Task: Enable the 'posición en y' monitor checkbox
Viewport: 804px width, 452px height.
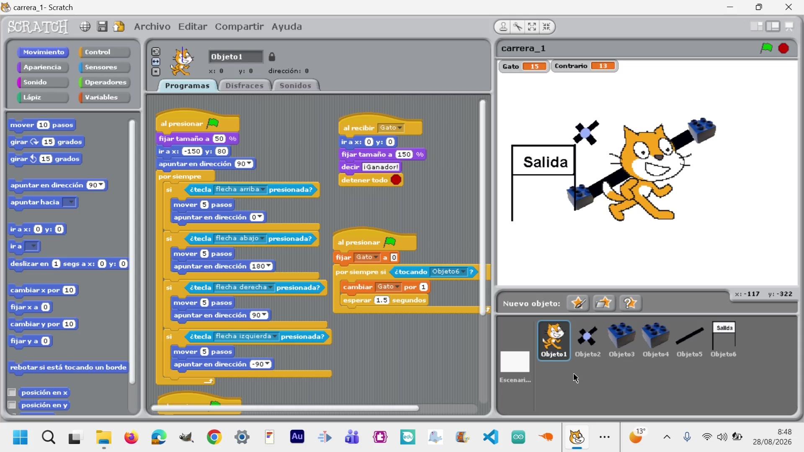Action: tap(12, 405)
